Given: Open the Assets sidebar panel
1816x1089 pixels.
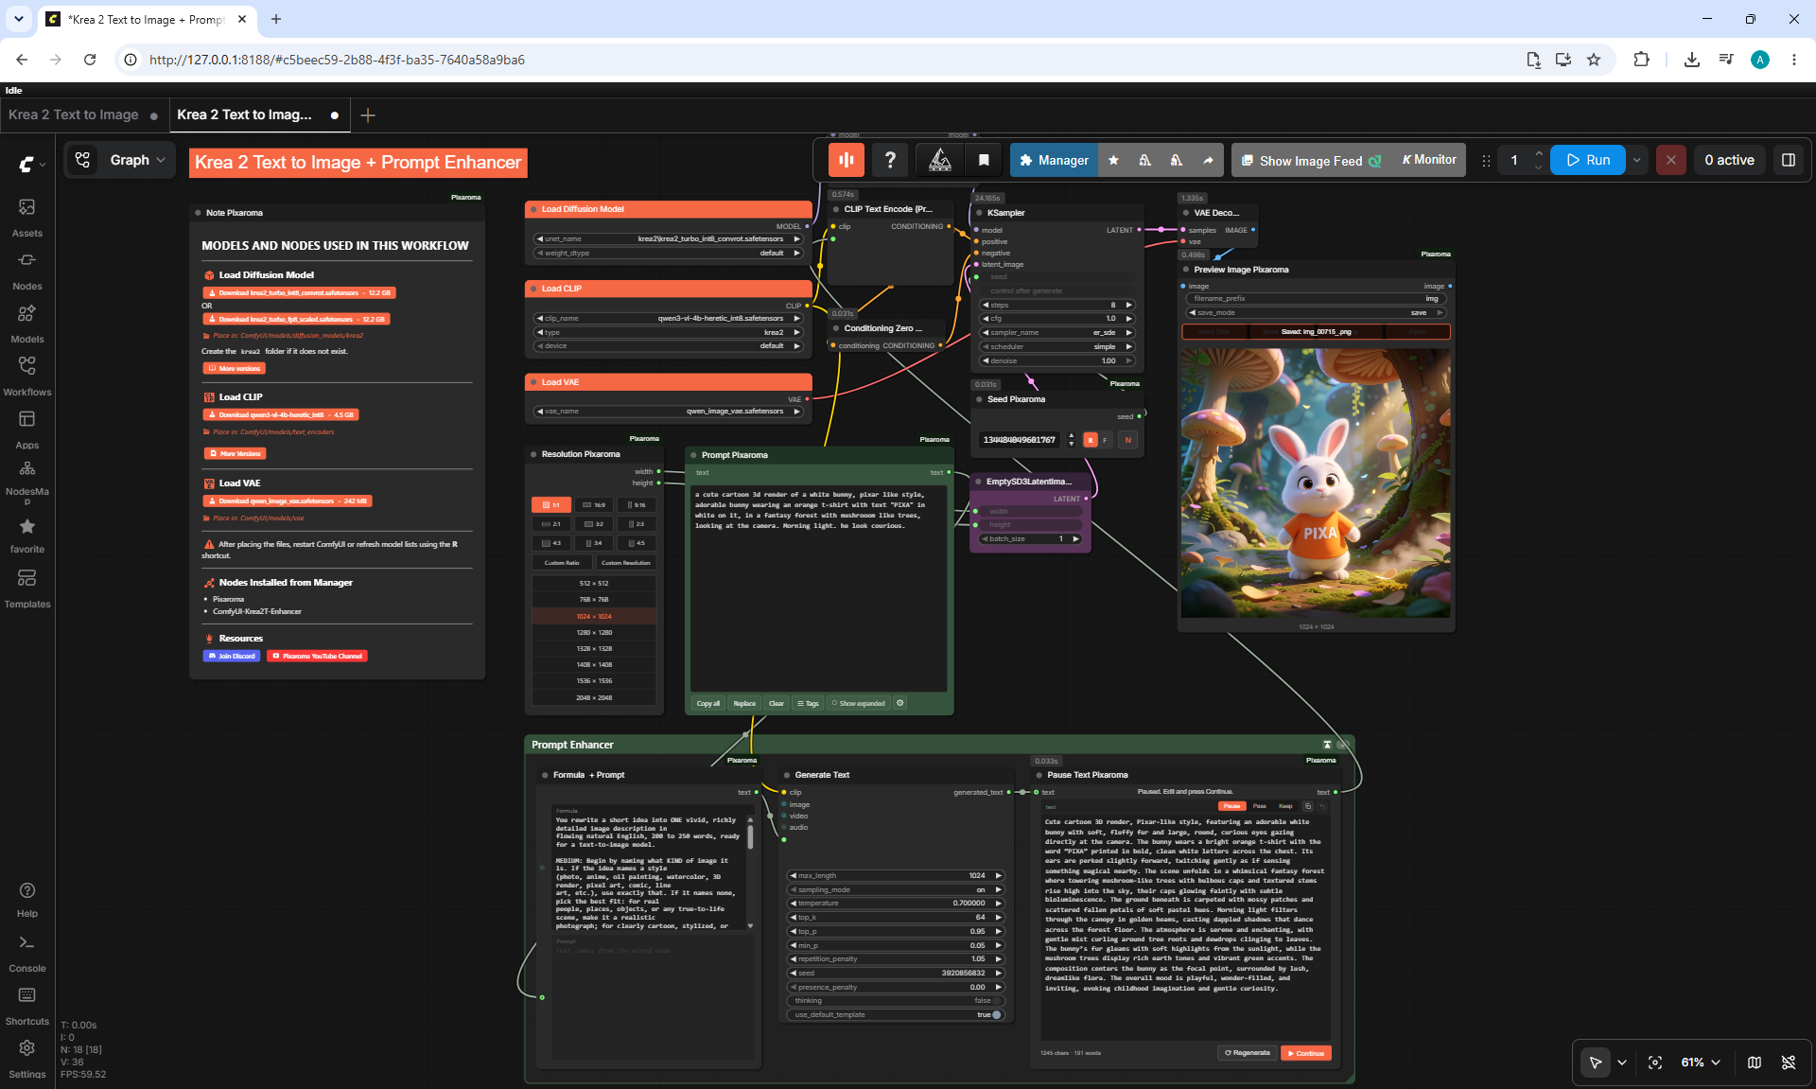Looking at the screenshot, I should pos(26,217).
